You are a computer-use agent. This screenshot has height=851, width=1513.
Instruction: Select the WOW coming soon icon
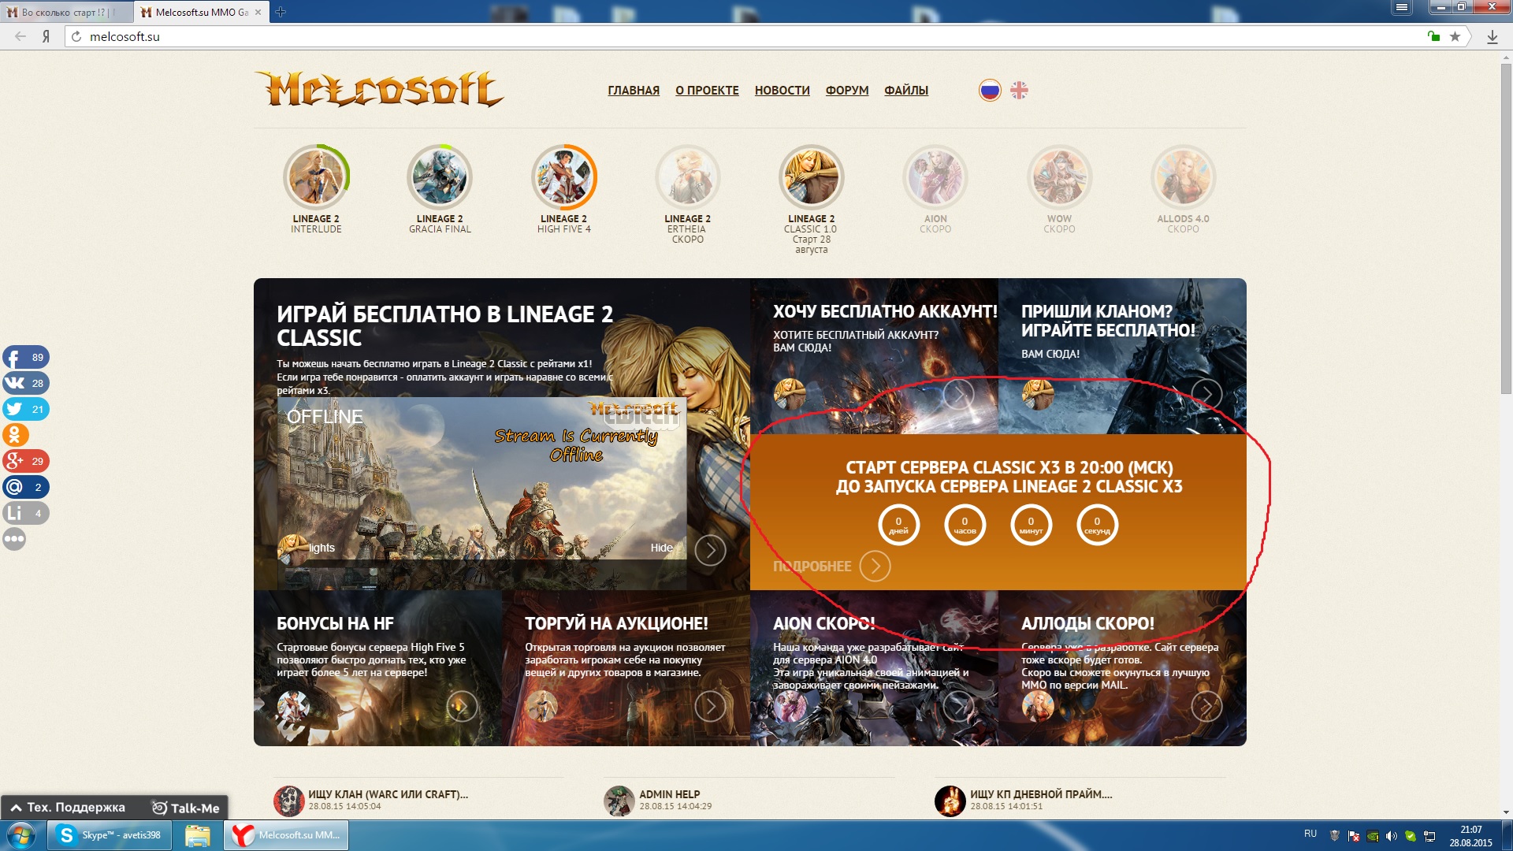point(1059,177)
